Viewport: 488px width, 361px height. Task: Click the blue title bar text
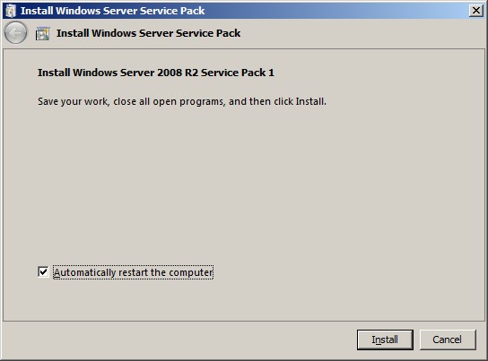click(113, 11)
